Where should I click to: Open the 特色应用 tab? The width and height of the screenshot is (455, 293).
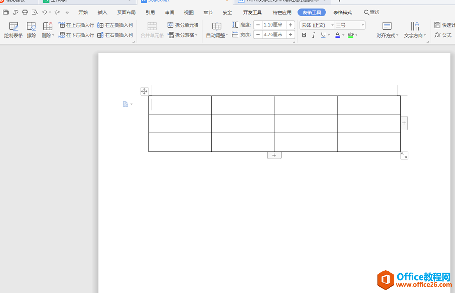coord(282,12)
